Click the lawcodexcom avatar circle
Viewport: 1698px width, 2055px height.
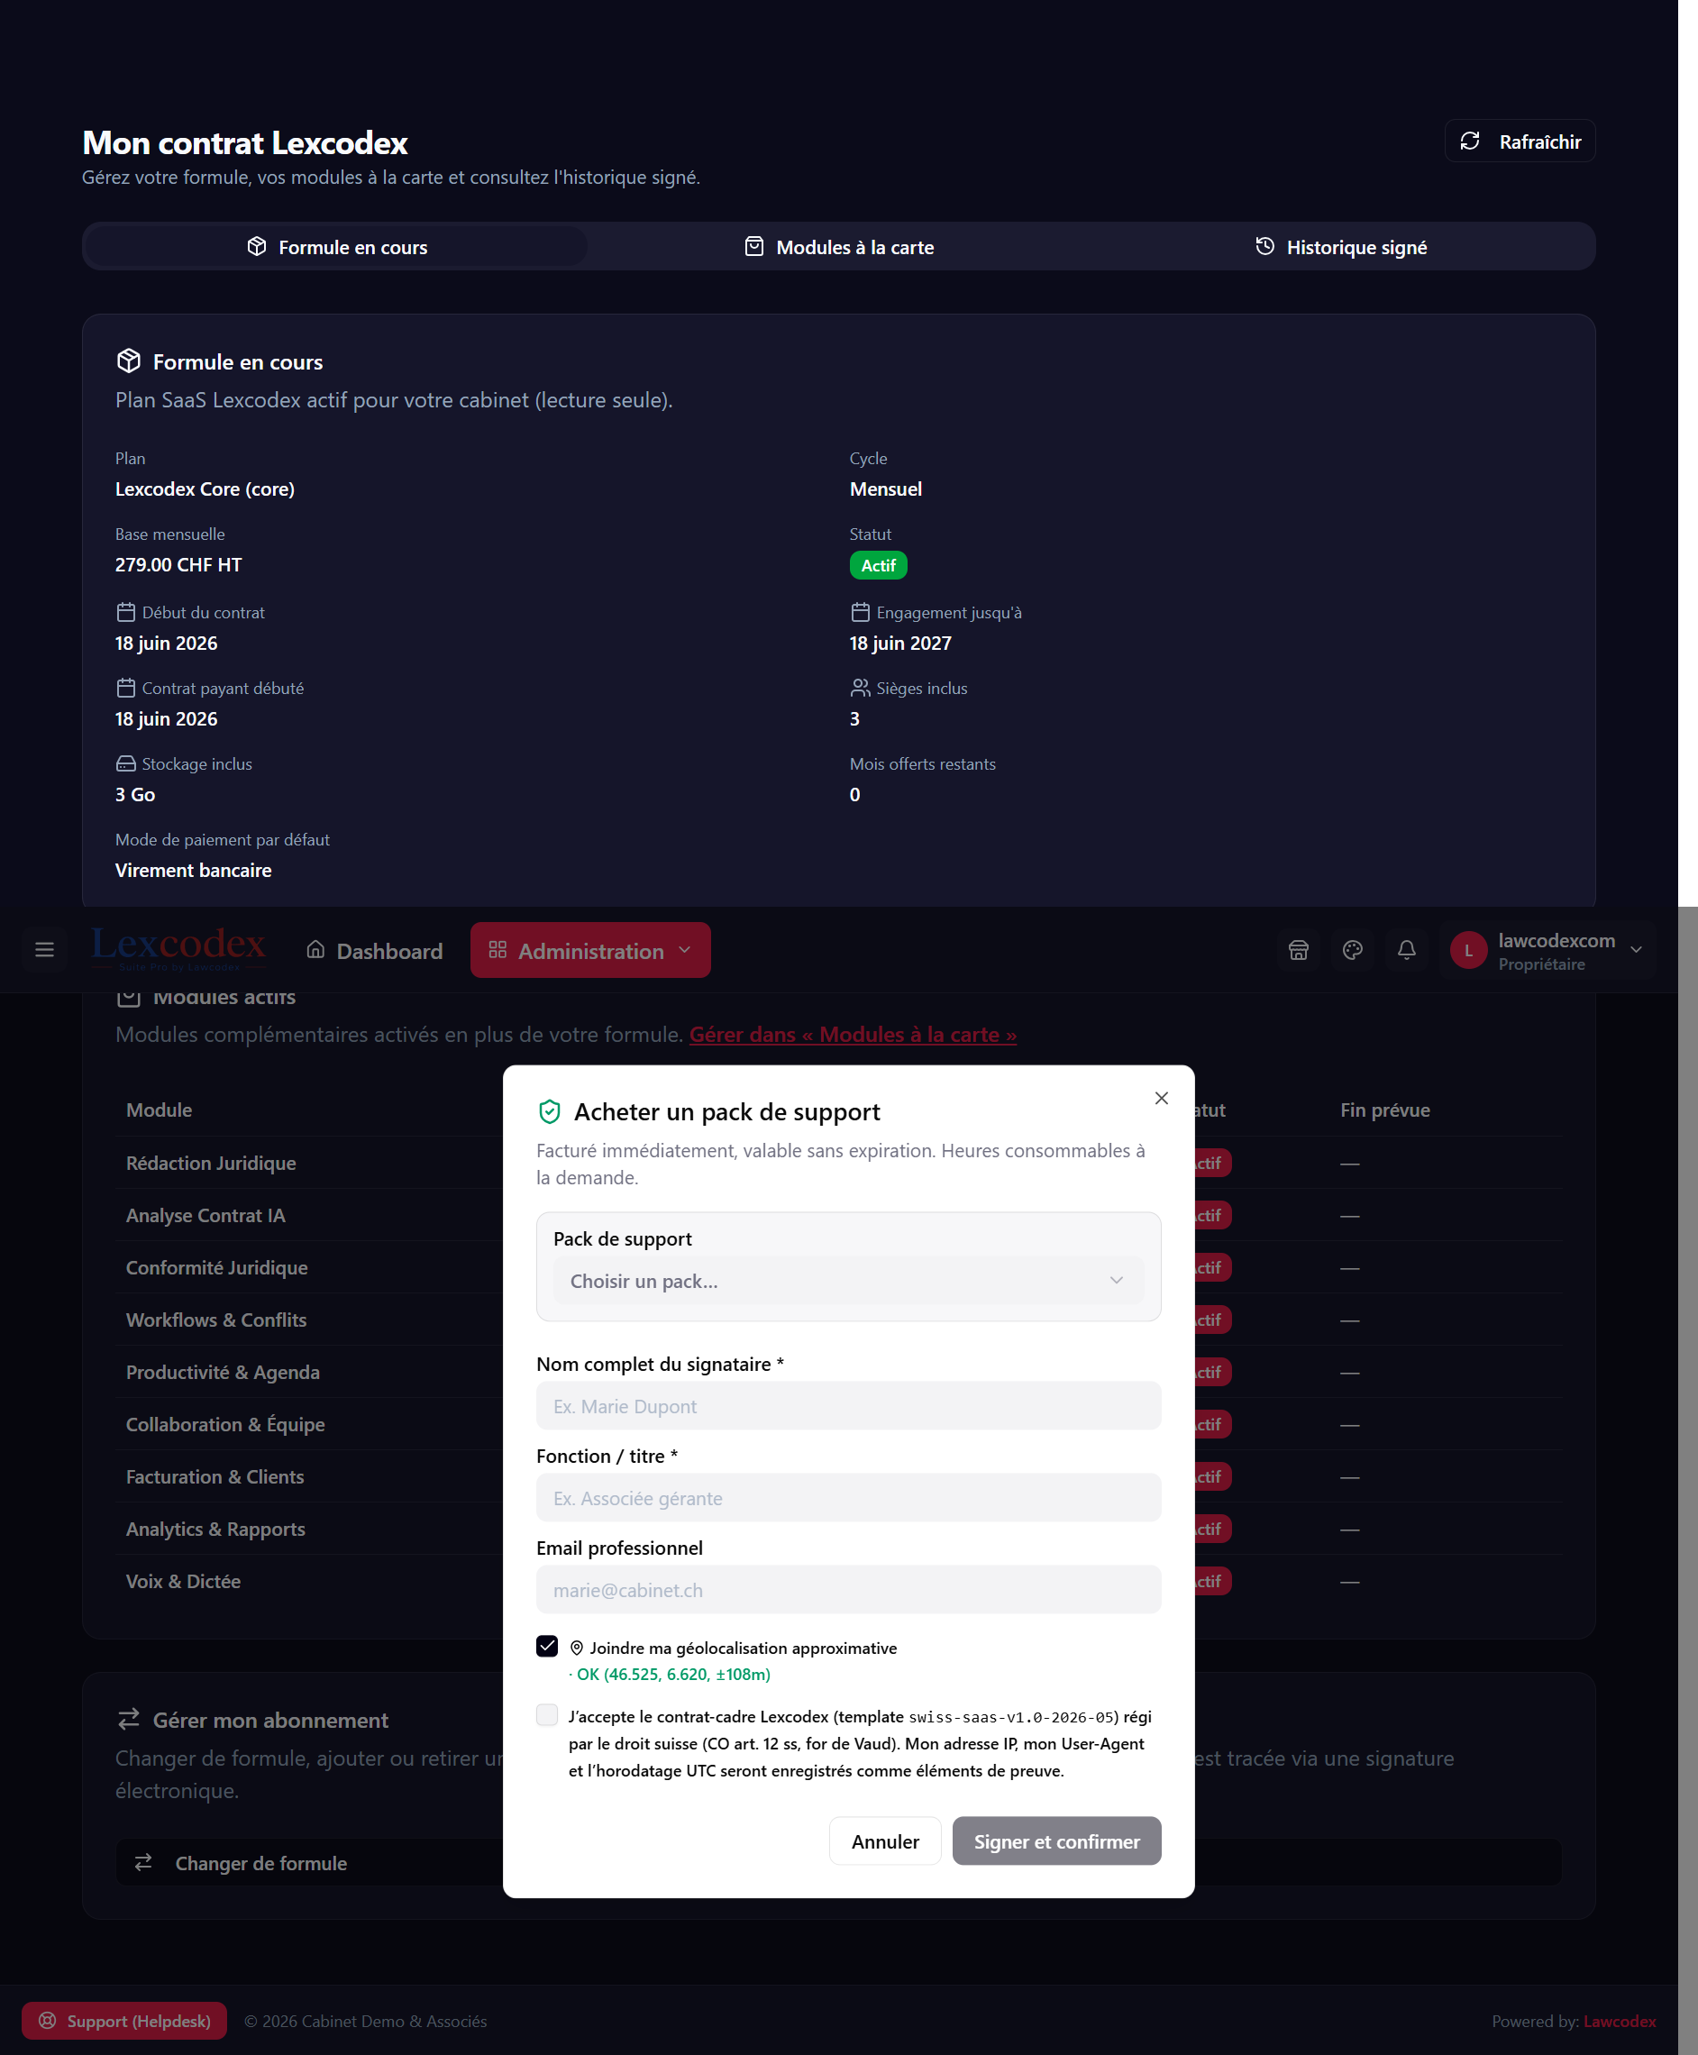[x=1468, y=950]
